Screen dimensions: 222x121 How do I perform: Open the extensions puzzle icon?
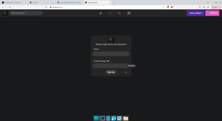pos(200,7)
